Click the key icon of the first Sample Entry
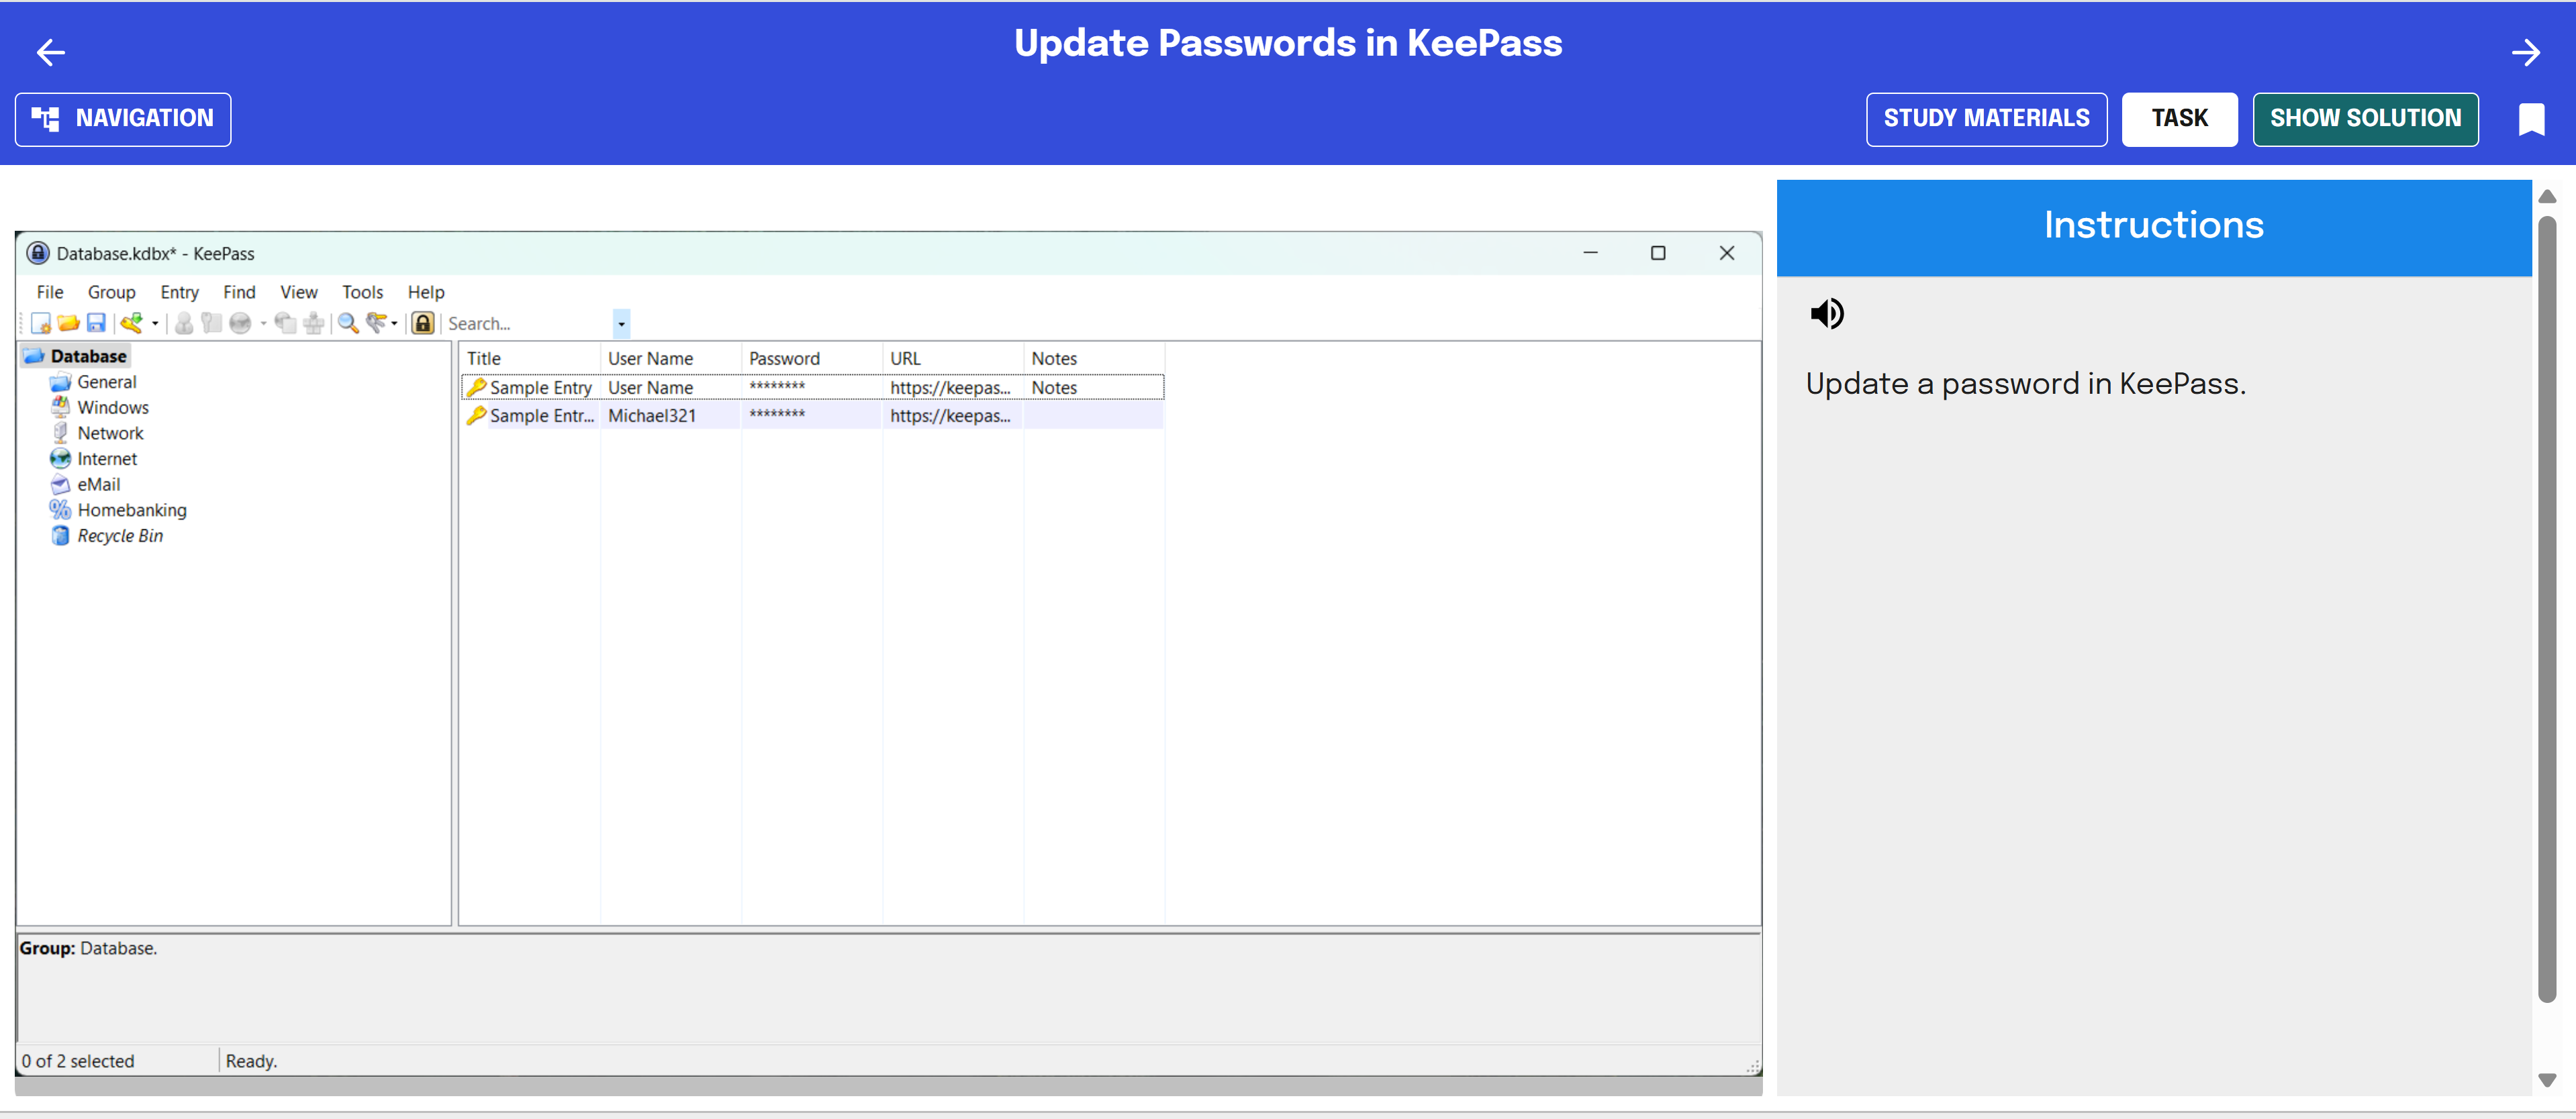2576x1119 pixels. click(477, 388)
